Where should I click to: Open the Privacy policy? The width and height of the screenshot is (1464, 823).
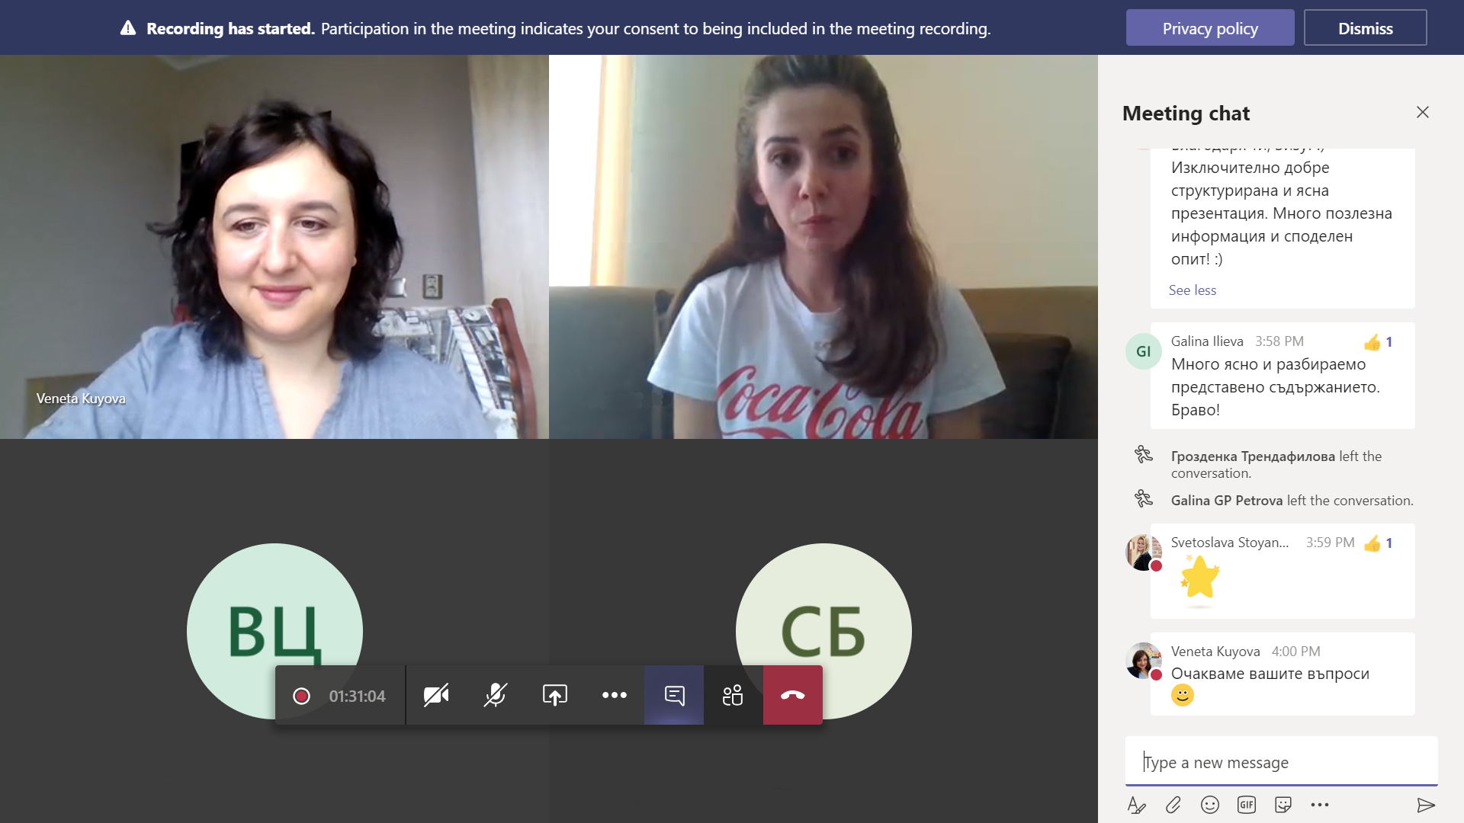pyautogui.click(x=1210, y=28)
